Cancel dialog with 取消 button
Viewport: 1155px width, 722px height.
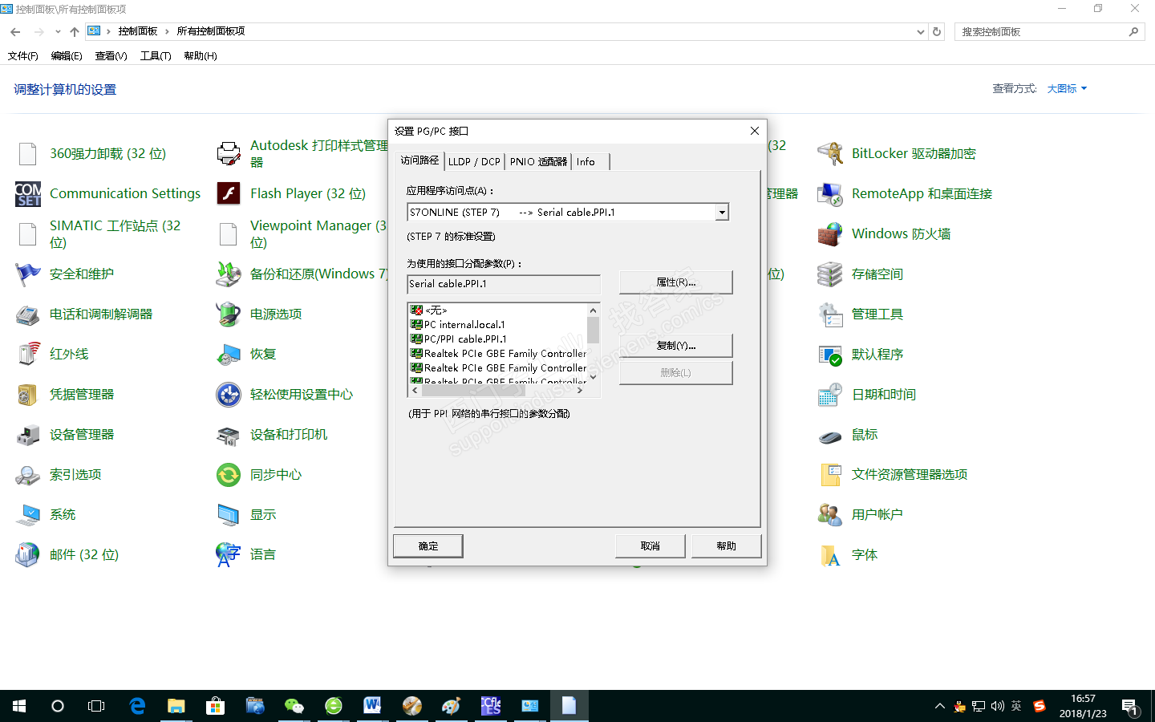click(650, 546)
